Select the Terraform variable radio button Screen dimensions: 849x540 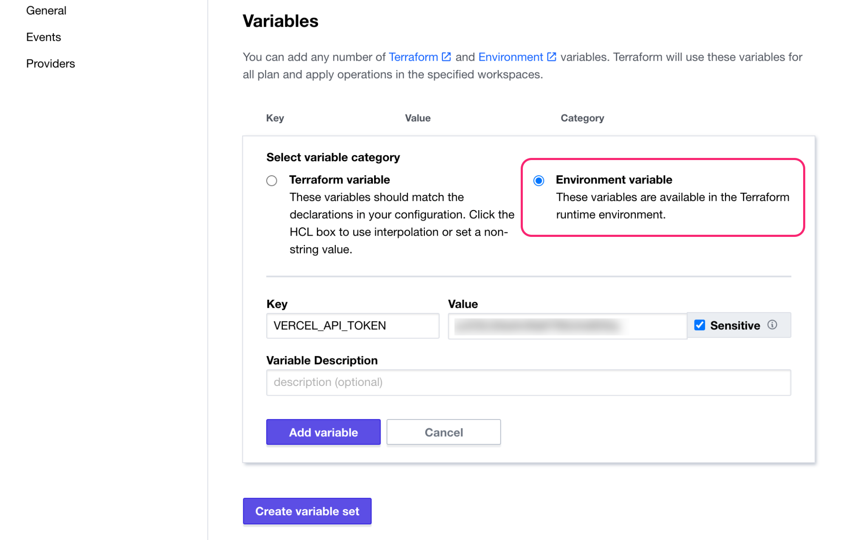pyautogui.click(x=271, y=180)
